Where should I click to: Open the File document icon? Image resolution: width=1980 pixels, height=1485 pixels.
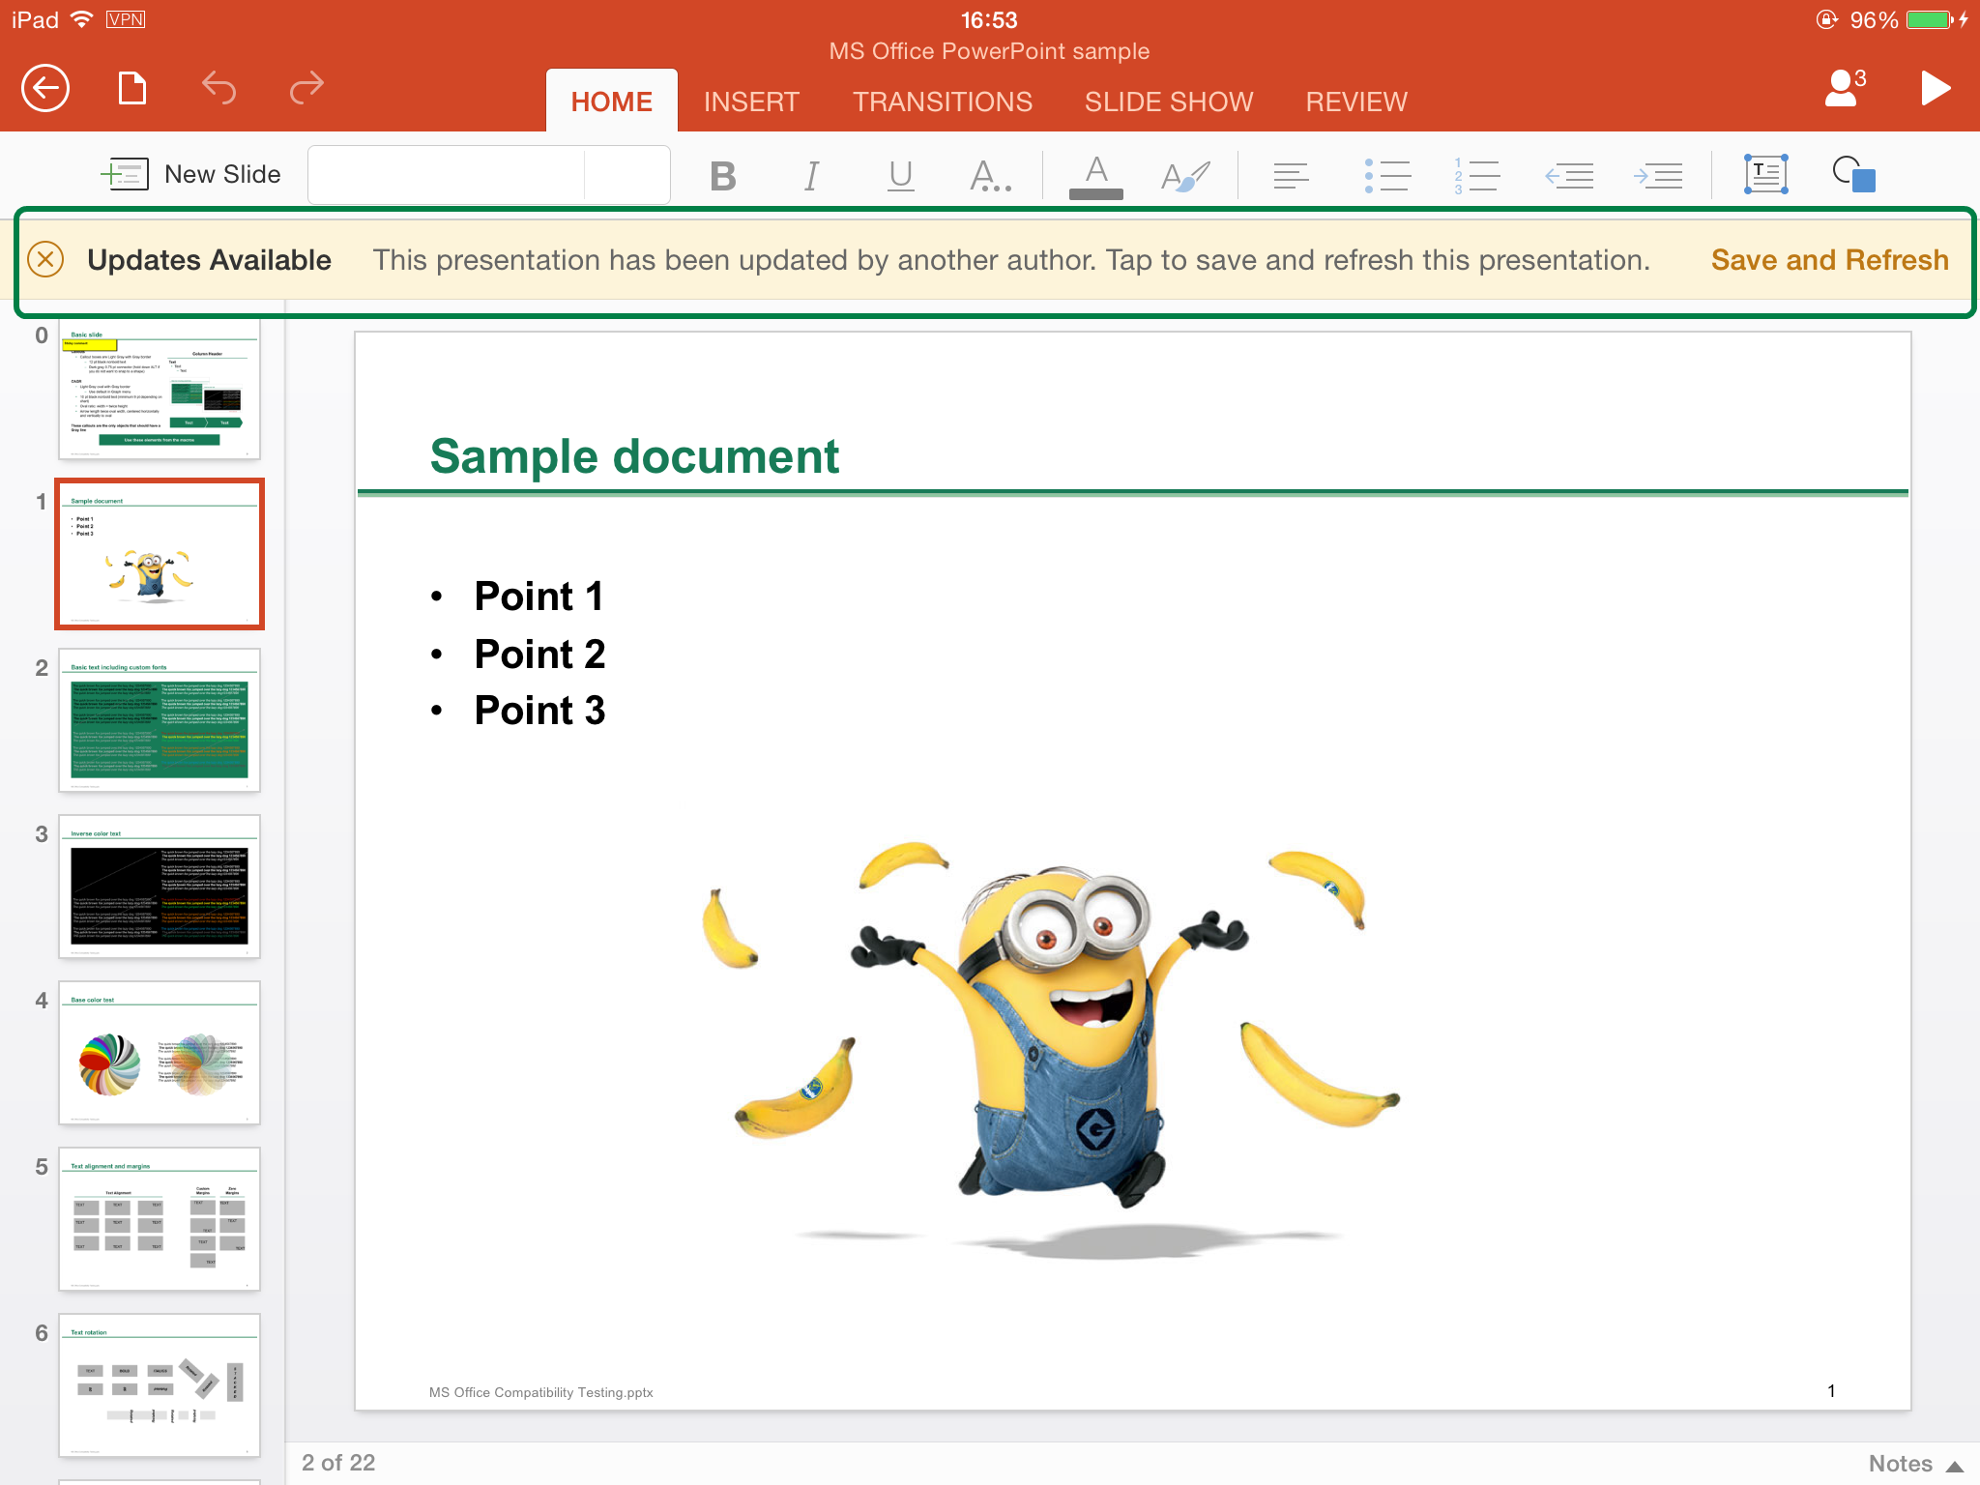coord(132,88)
